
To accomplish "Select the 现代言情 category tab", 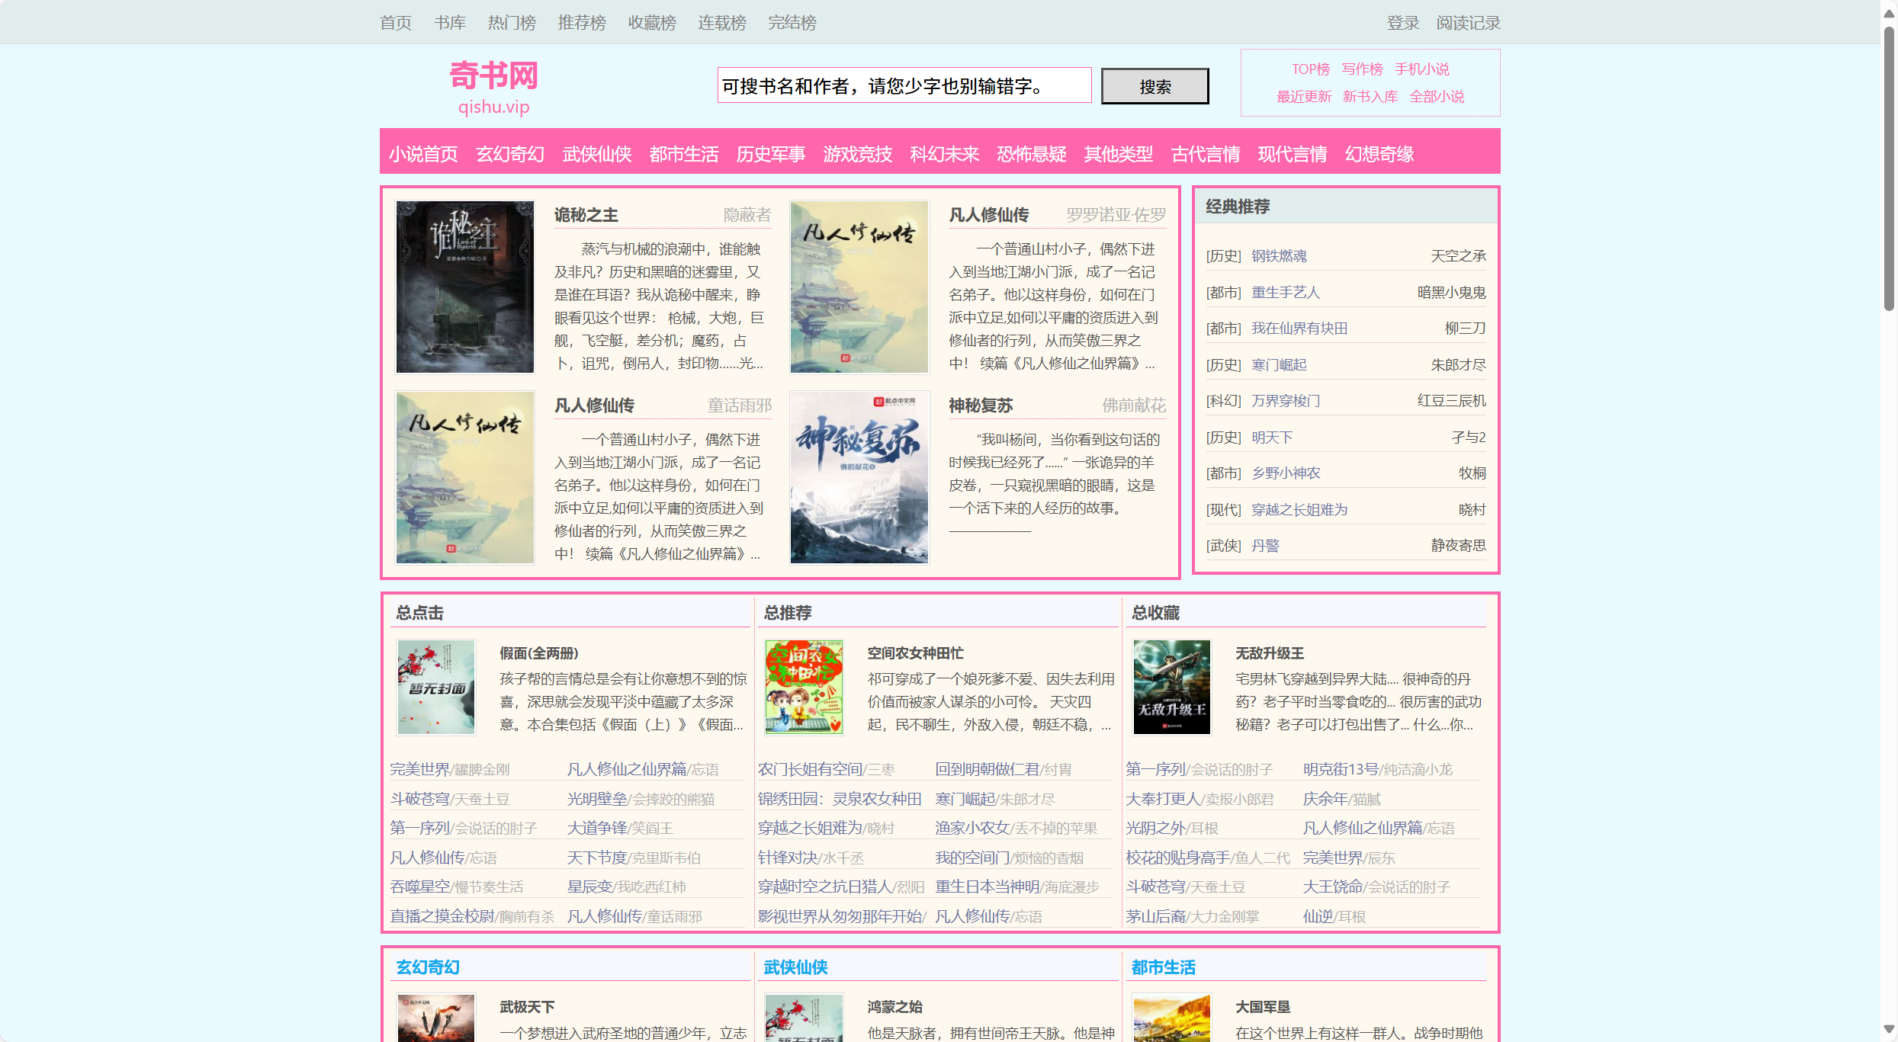I will click(1293, 154).
